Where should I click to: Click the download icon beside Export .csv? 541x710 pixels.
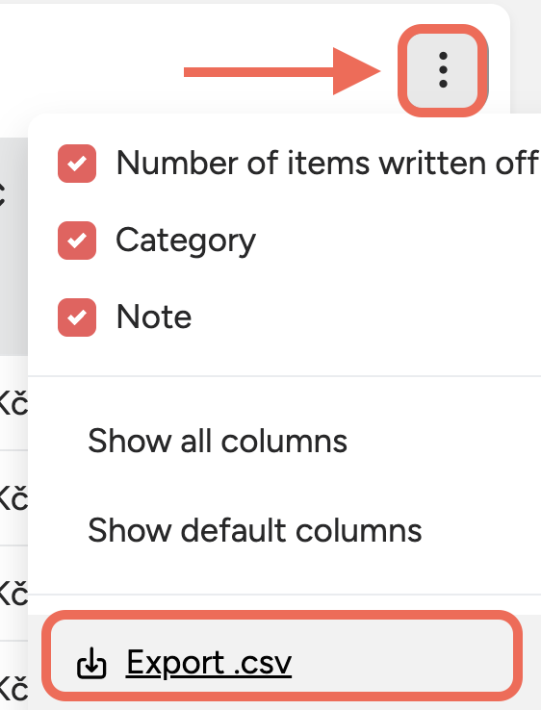91,664
